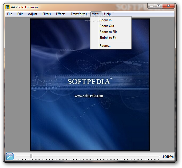Click the zoom slider thumb

tap(31, 156)
